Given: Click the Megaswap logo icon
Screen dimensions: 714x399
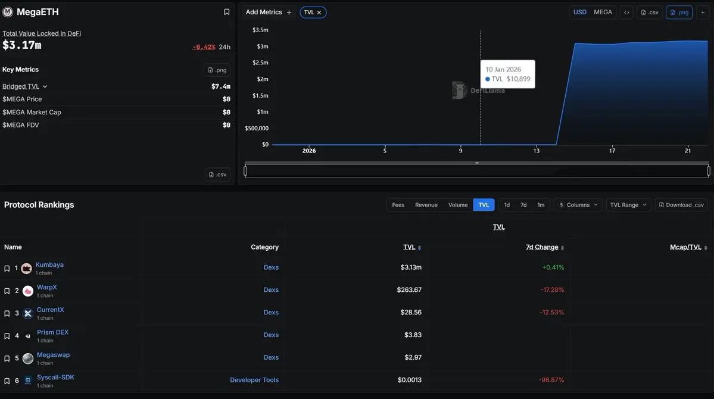Looking at the screenshot, I should [28, 359].
